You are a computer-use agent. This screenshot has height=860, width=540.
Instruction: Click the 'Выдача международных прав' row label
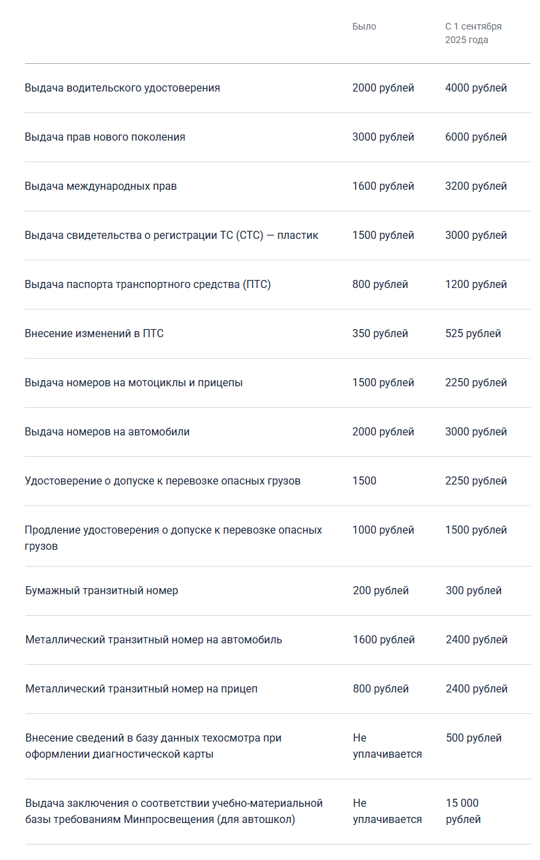coord(101,186)
